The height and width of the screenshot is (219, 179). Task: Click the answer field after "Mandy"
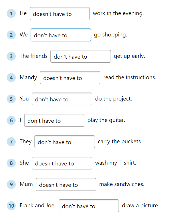coord(70,78)
